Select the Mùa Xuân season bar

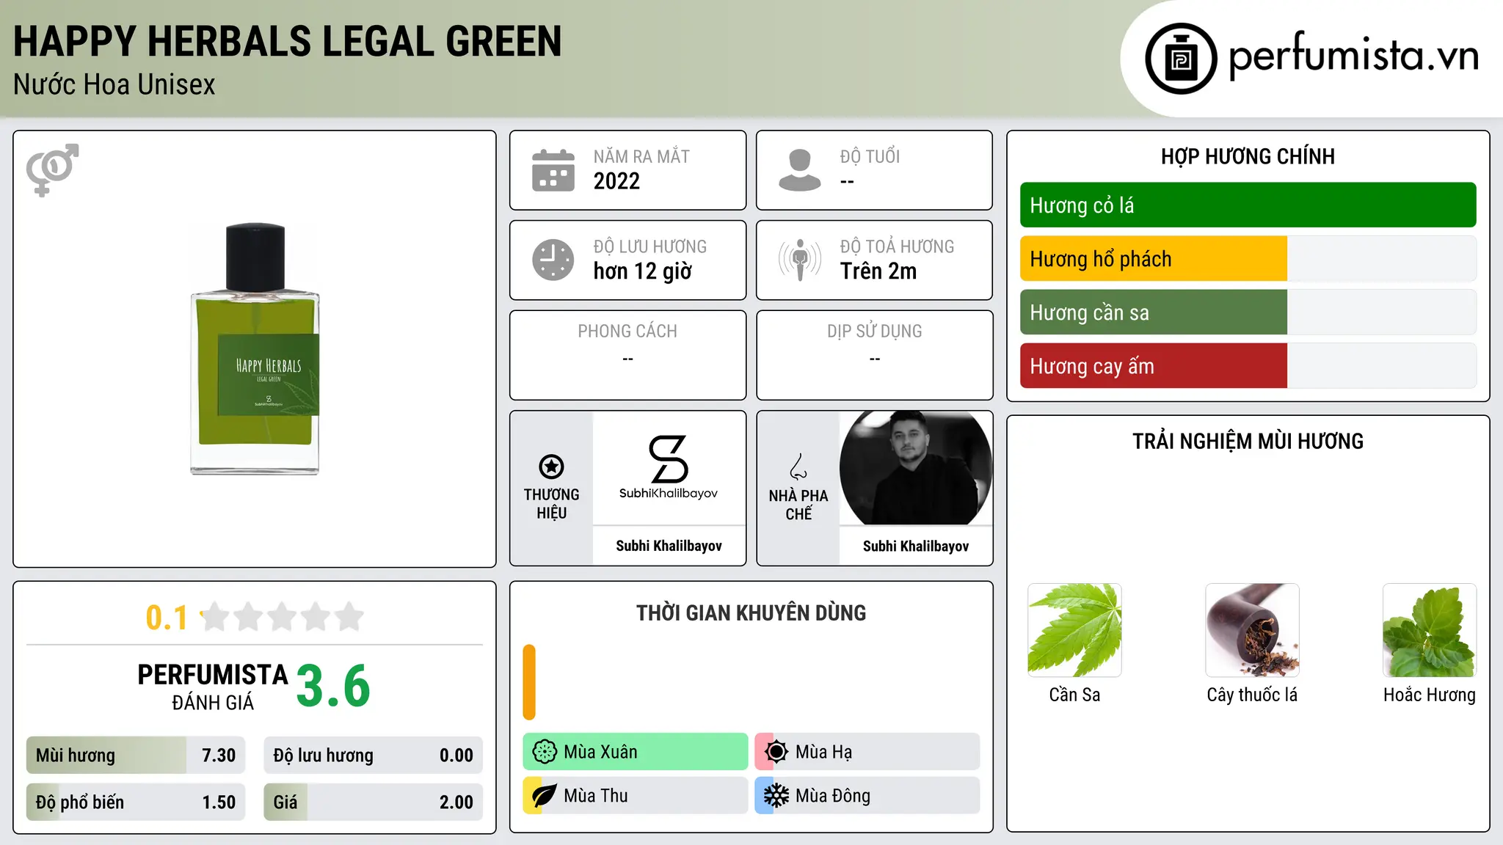pos(636,752)
